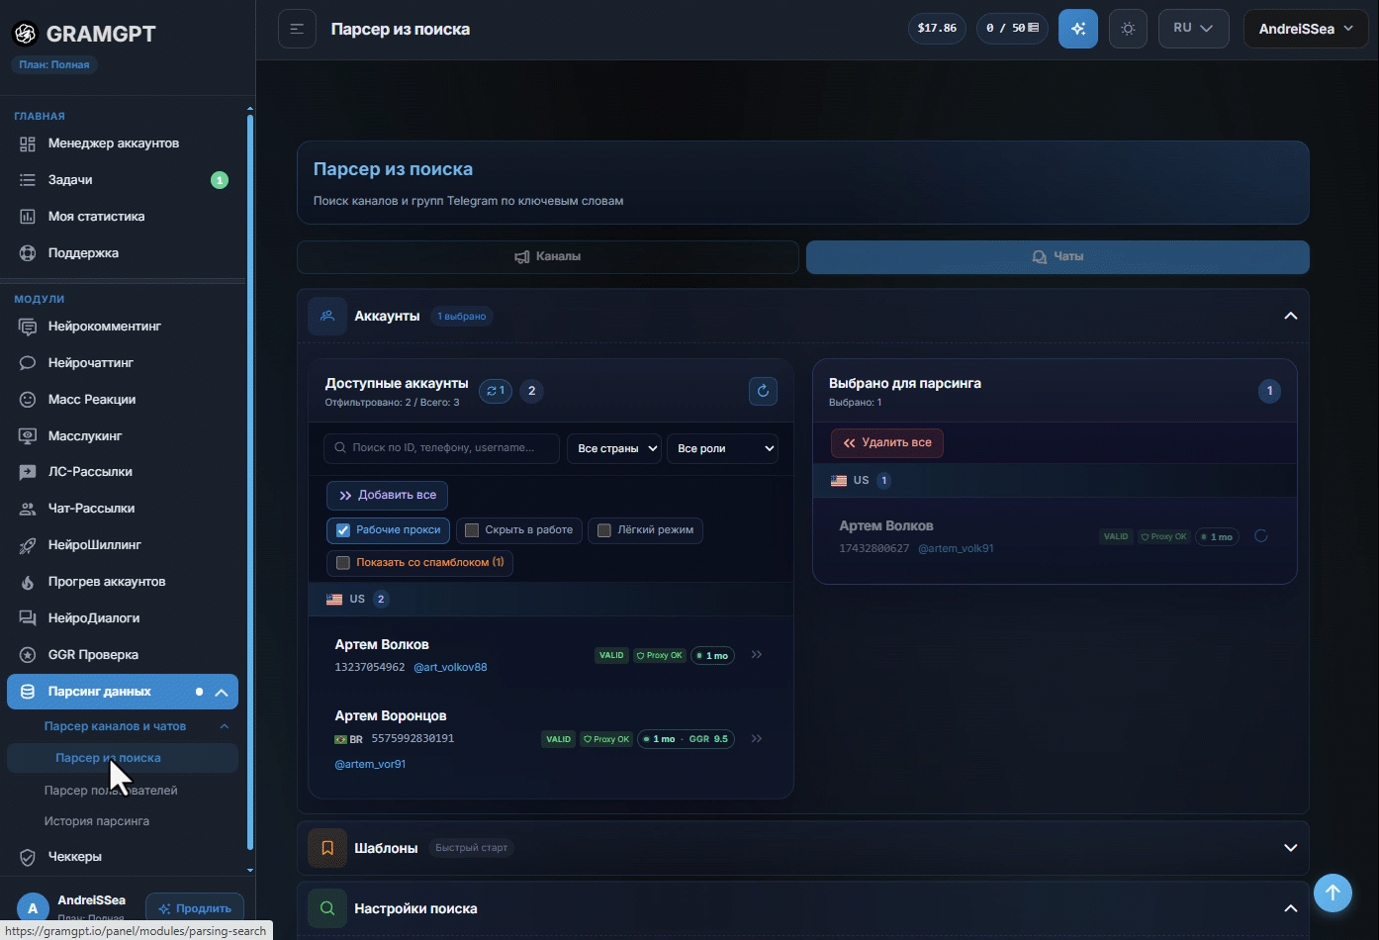Open the AndreiSSea account menu

point(1306,29)
